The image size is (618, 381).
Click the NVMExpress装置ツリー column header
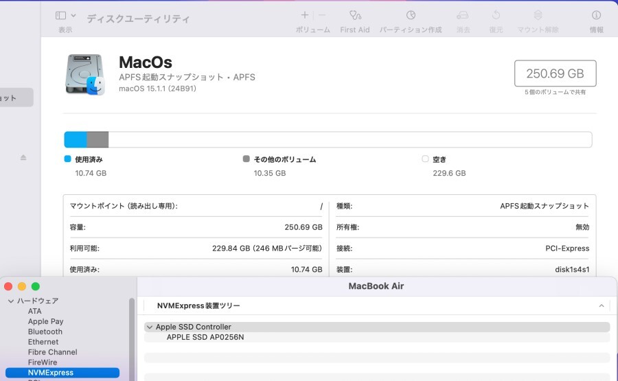pyautogui.click(x=198, y=305)
